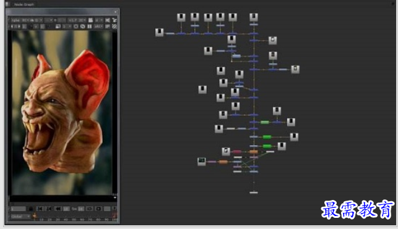
Task: Toggle the loop playback mode icon
Action: pos(89,209)
